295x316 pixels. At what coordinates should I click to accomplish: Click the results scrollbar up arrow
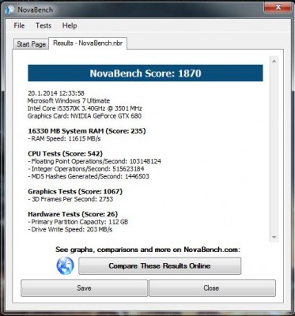coord(274,61)
